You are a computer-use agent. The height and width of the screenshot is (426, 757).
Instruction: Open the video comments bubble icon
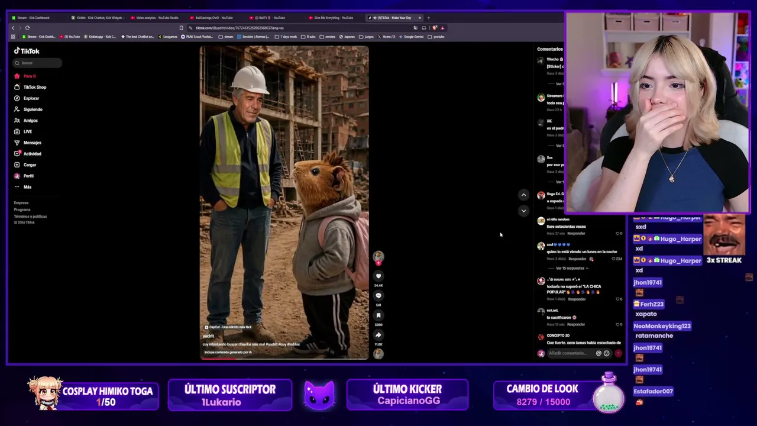378,296
